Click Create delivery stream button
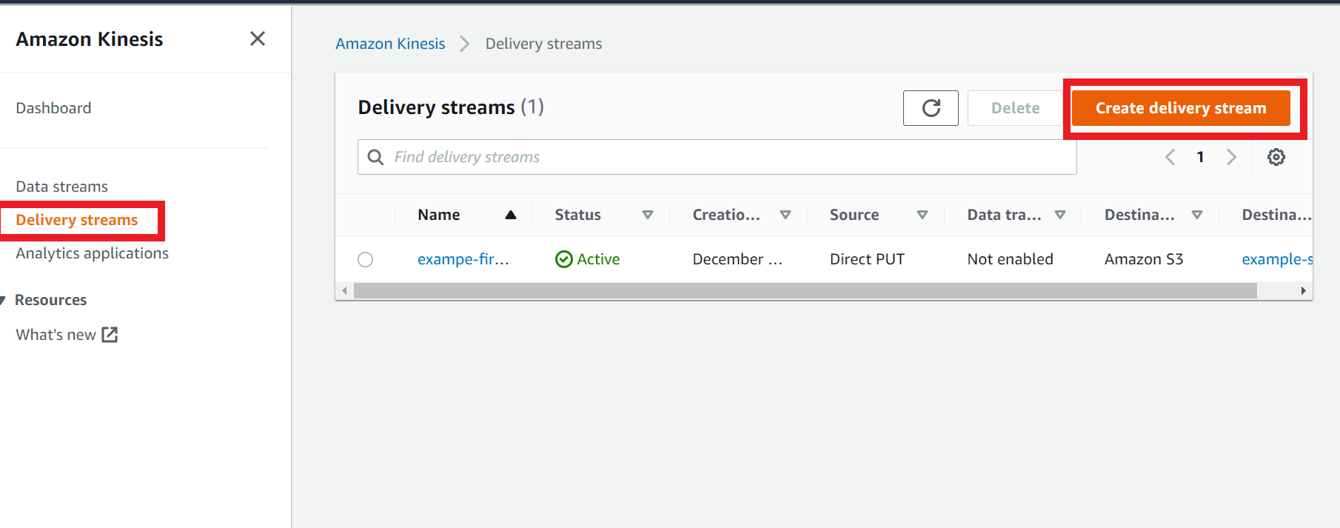The image size is (1340, 528). click(1181, 108)
